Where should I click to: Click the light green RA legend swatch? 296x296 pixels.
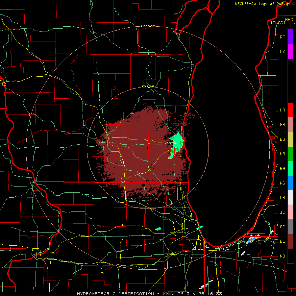[290, 168]
